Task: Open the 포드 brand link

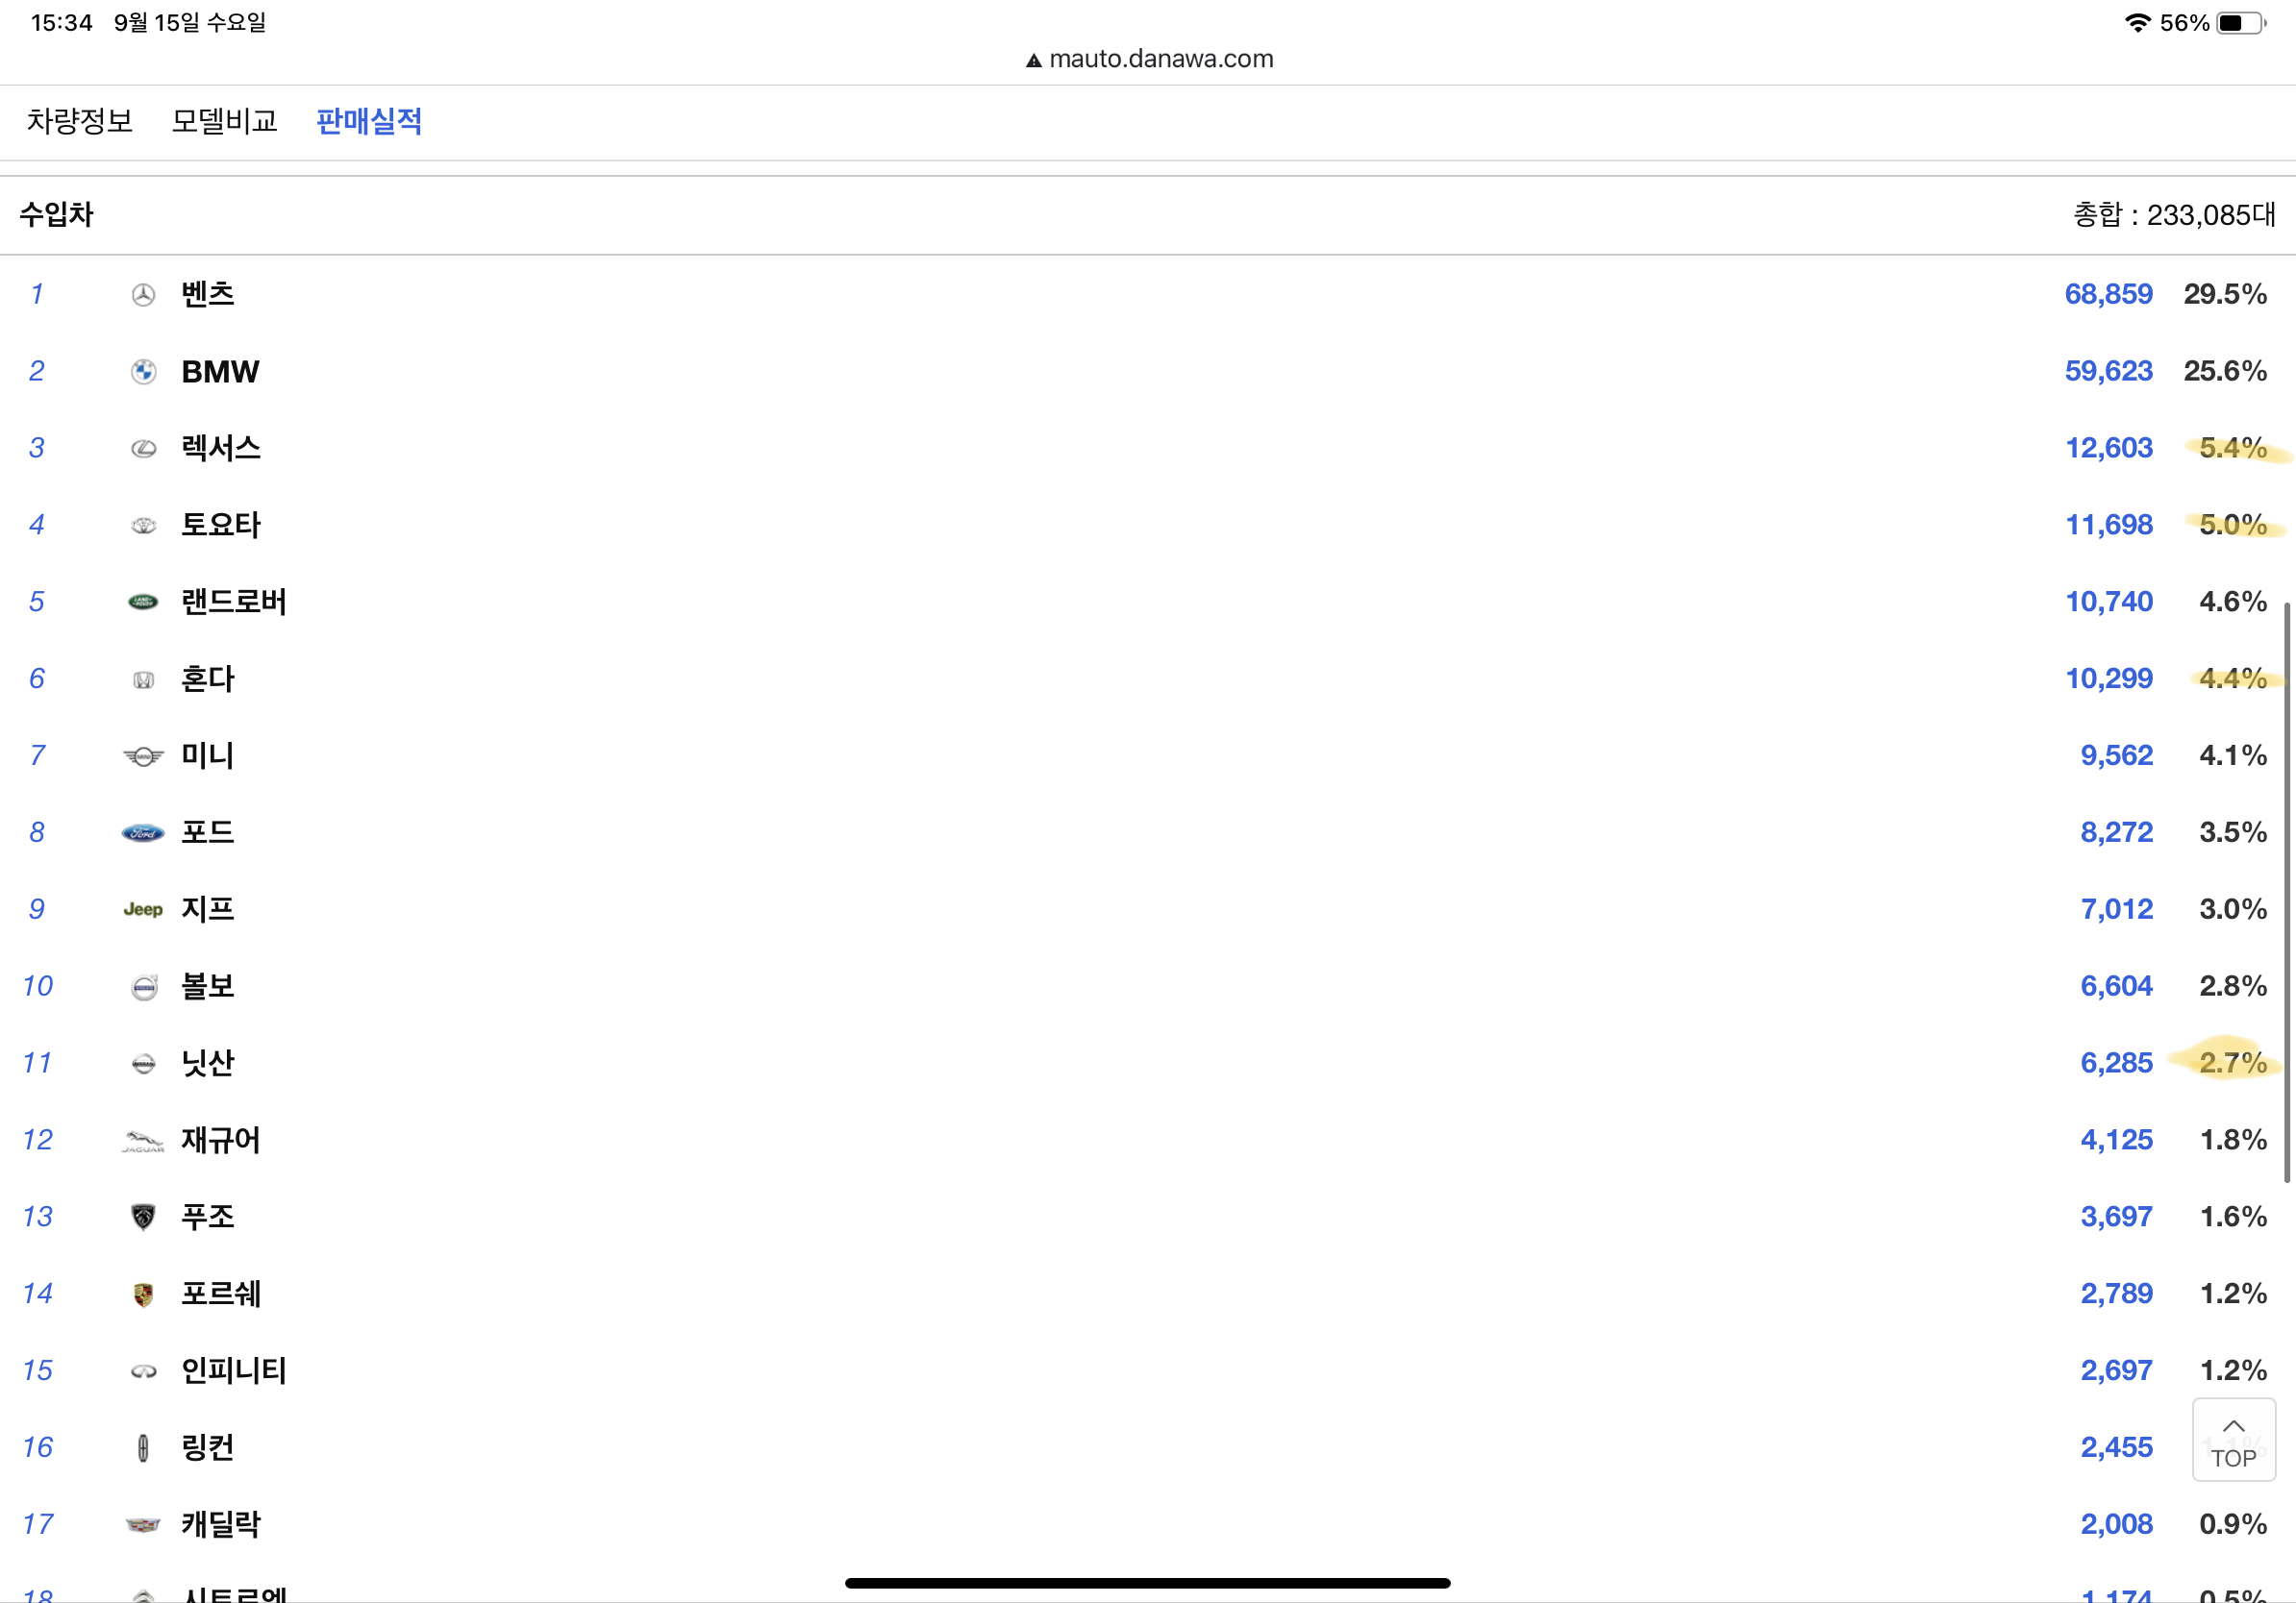Action: [x=207, y=832]
